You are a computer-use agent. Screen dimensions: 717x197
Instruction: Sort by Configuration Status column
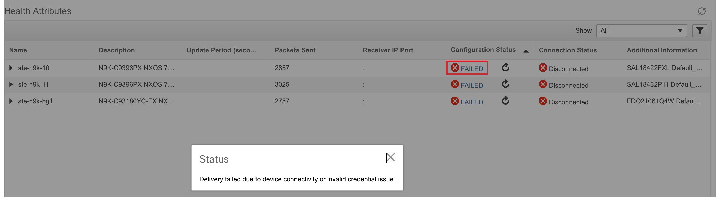pos(483,50)
